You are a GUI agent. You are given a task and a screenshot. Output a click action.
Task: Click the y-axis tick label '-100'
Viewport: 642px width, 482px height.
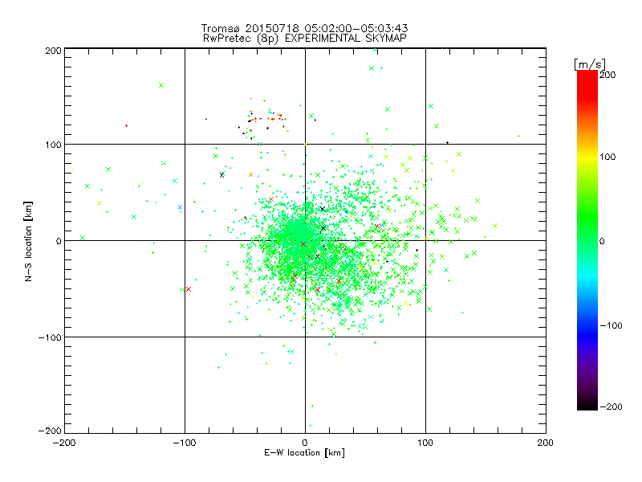(50, 337)
